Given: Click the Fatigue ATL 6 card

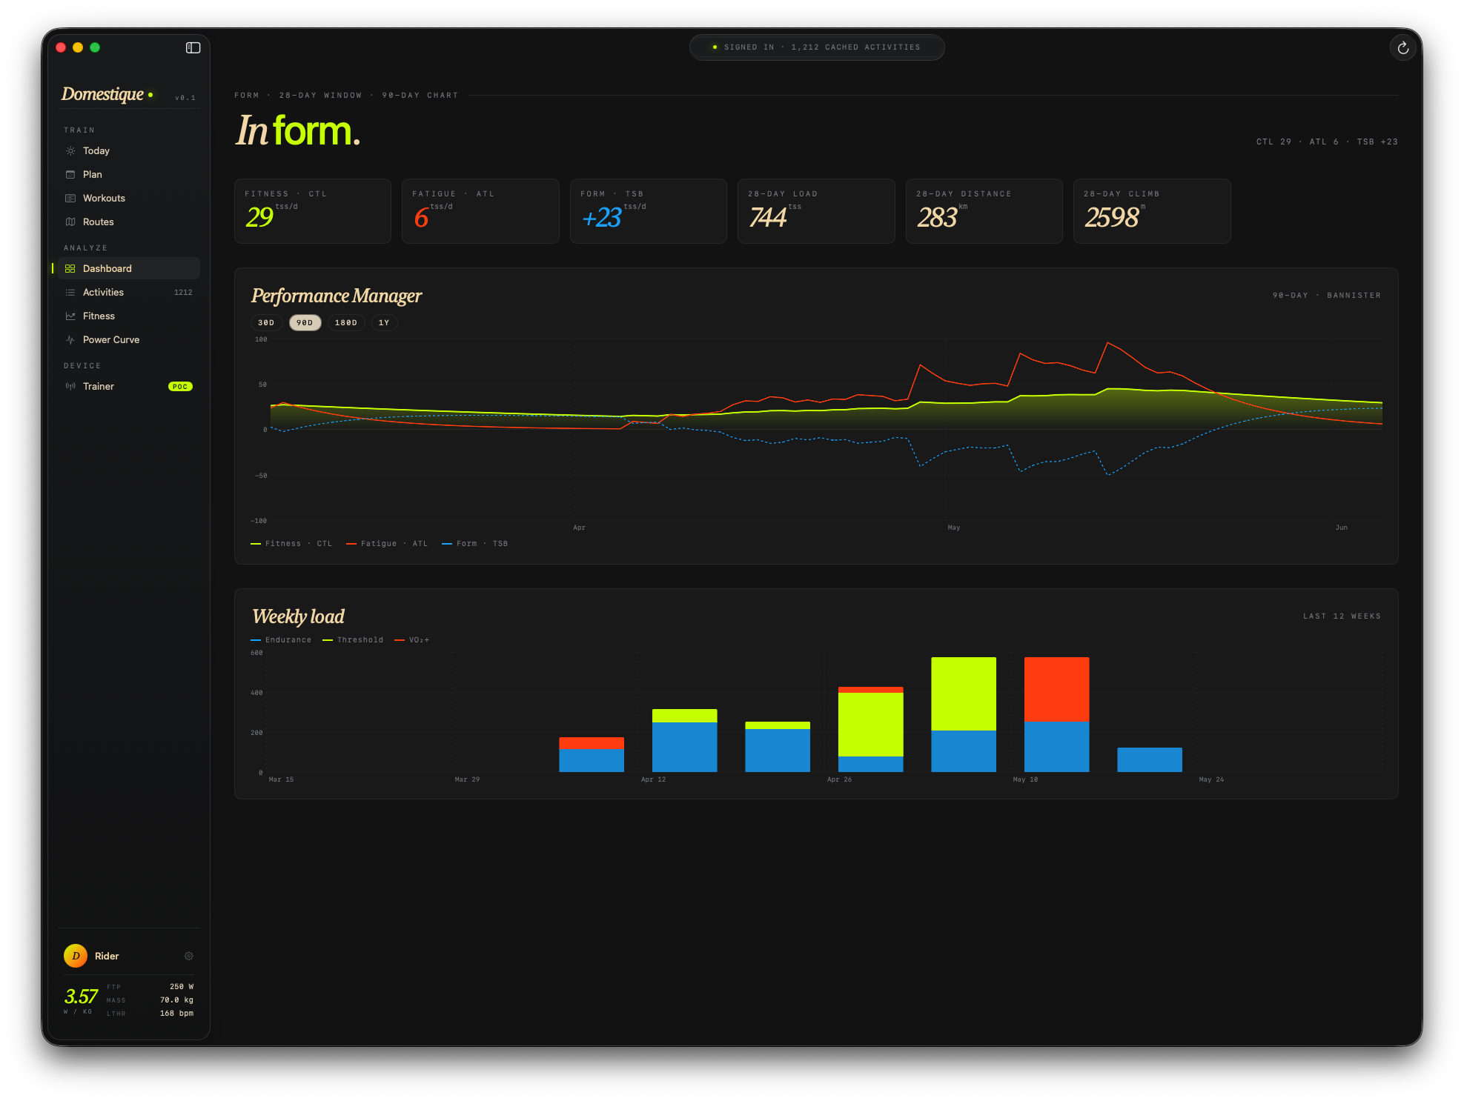Looking at the screenshot, I should tap(480, 210).
